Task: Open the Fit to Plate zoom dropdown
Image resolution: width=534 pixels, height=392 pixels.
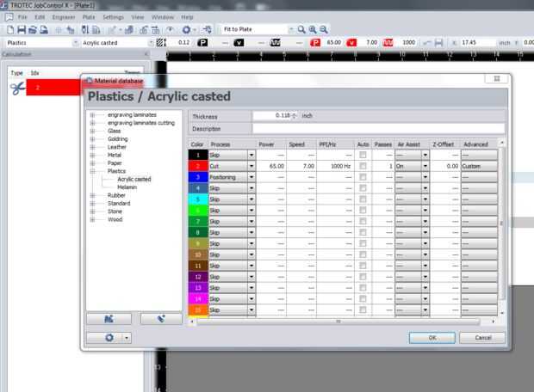Action: point(291,30)
